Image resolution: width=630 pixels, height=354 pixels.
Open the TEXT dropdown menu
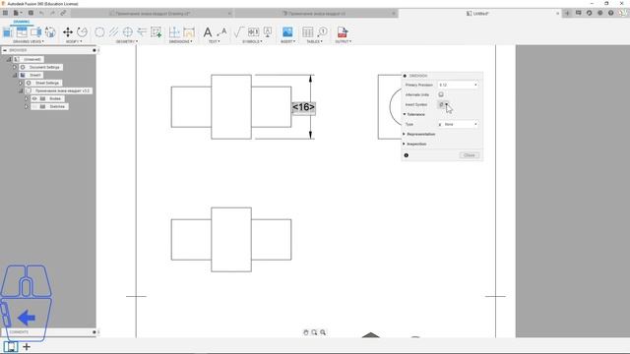point(215,41)
